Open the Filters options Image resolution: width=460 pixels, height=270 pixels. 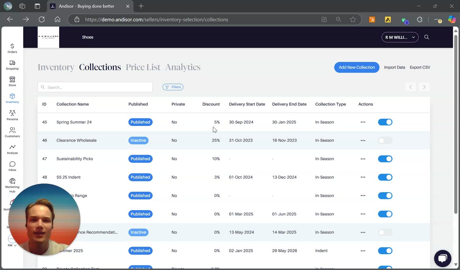[x=173, y=87]
